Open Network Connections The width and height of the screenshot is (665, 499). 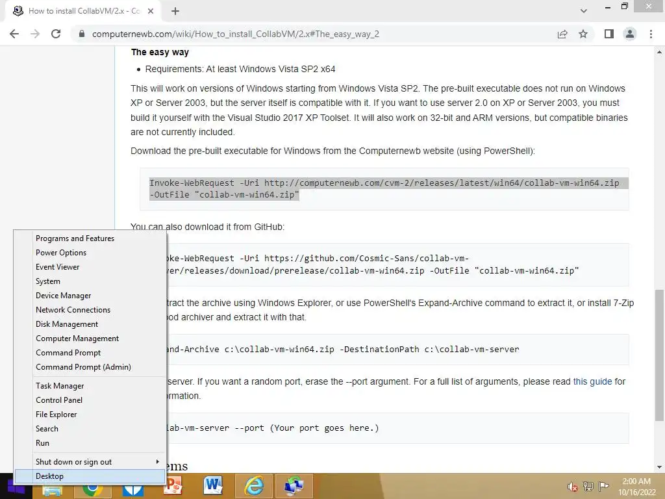[x=90, y=310]
